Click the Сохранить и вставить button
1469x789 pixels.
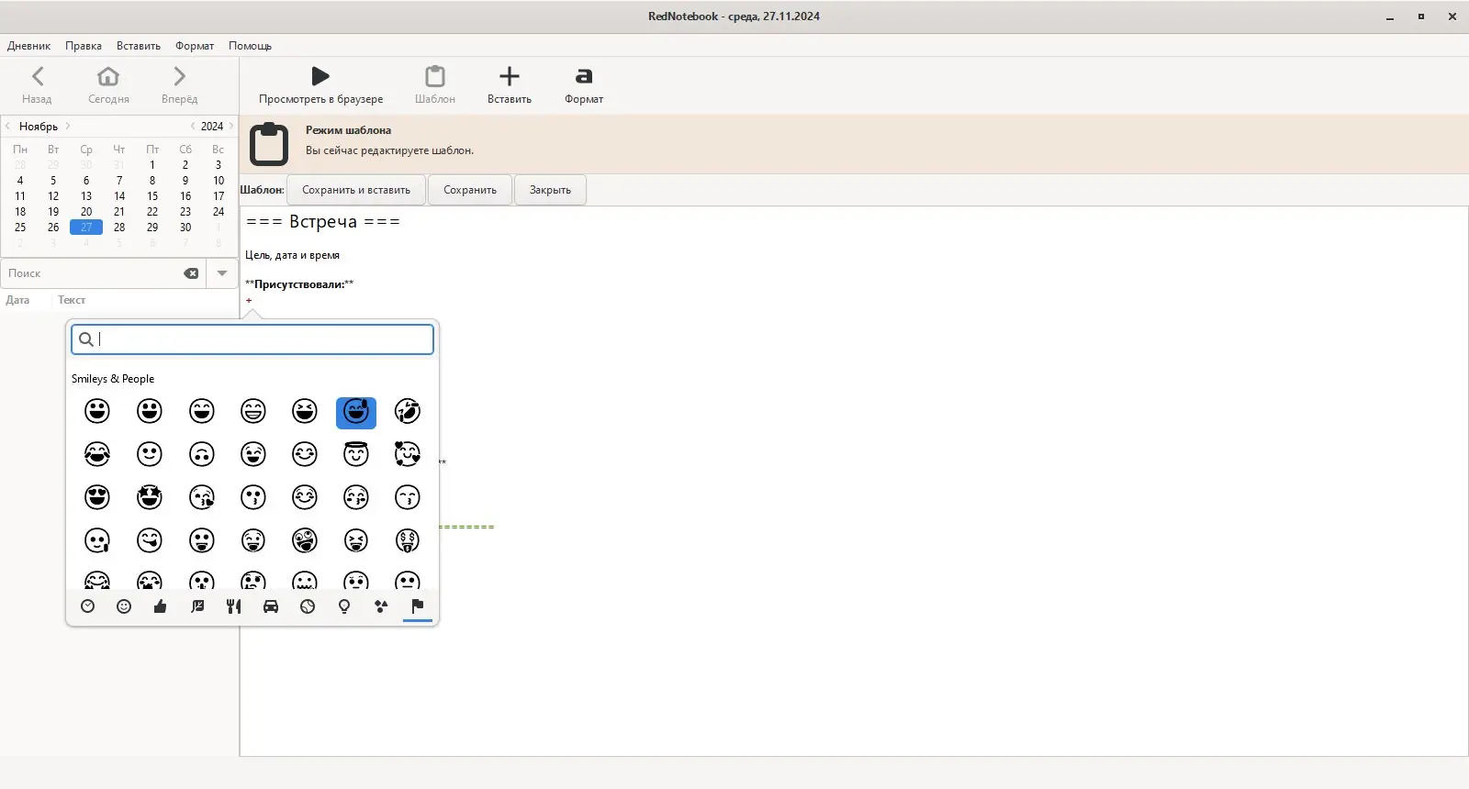[x=356, y=190]
